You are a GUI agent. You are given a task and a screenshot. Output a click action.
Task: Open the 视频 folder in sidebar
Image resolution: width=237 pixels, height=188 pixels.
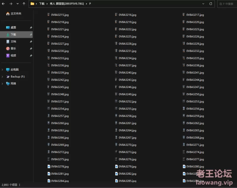click(13, 56)
